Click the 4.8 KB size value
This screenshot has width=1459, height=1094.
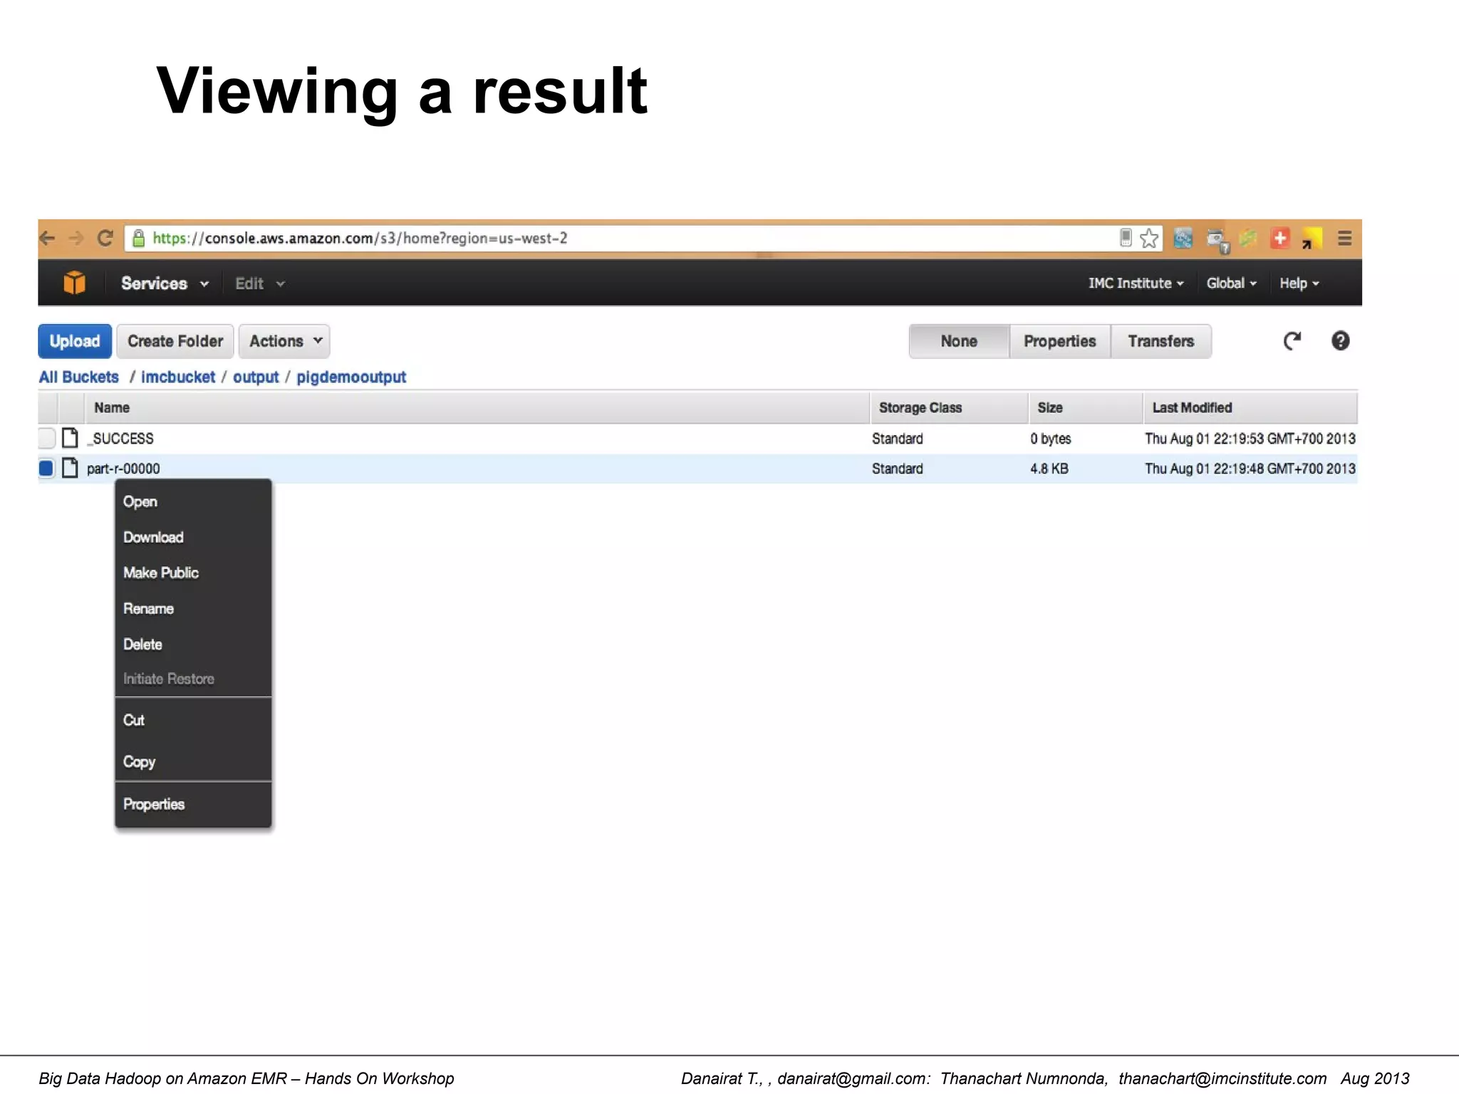coord(1049,468)
